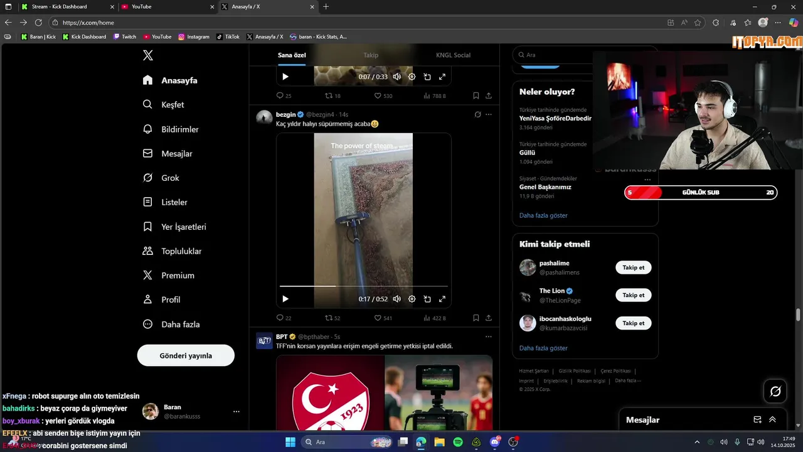This screenshot has width=803, height=452.
Task: Compose a new message in Mesajlar drawer
Action: pyautogui.click(x=758, y=420)
